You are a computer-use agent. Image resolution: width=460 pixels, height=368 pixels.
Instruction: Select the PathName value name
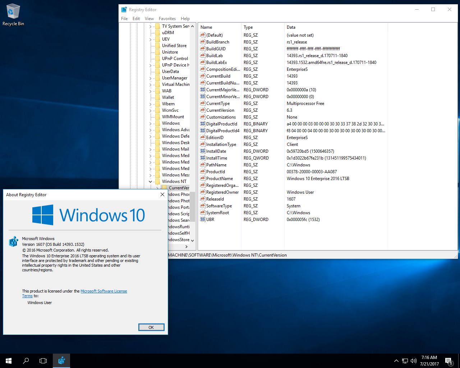pos(216,165)
